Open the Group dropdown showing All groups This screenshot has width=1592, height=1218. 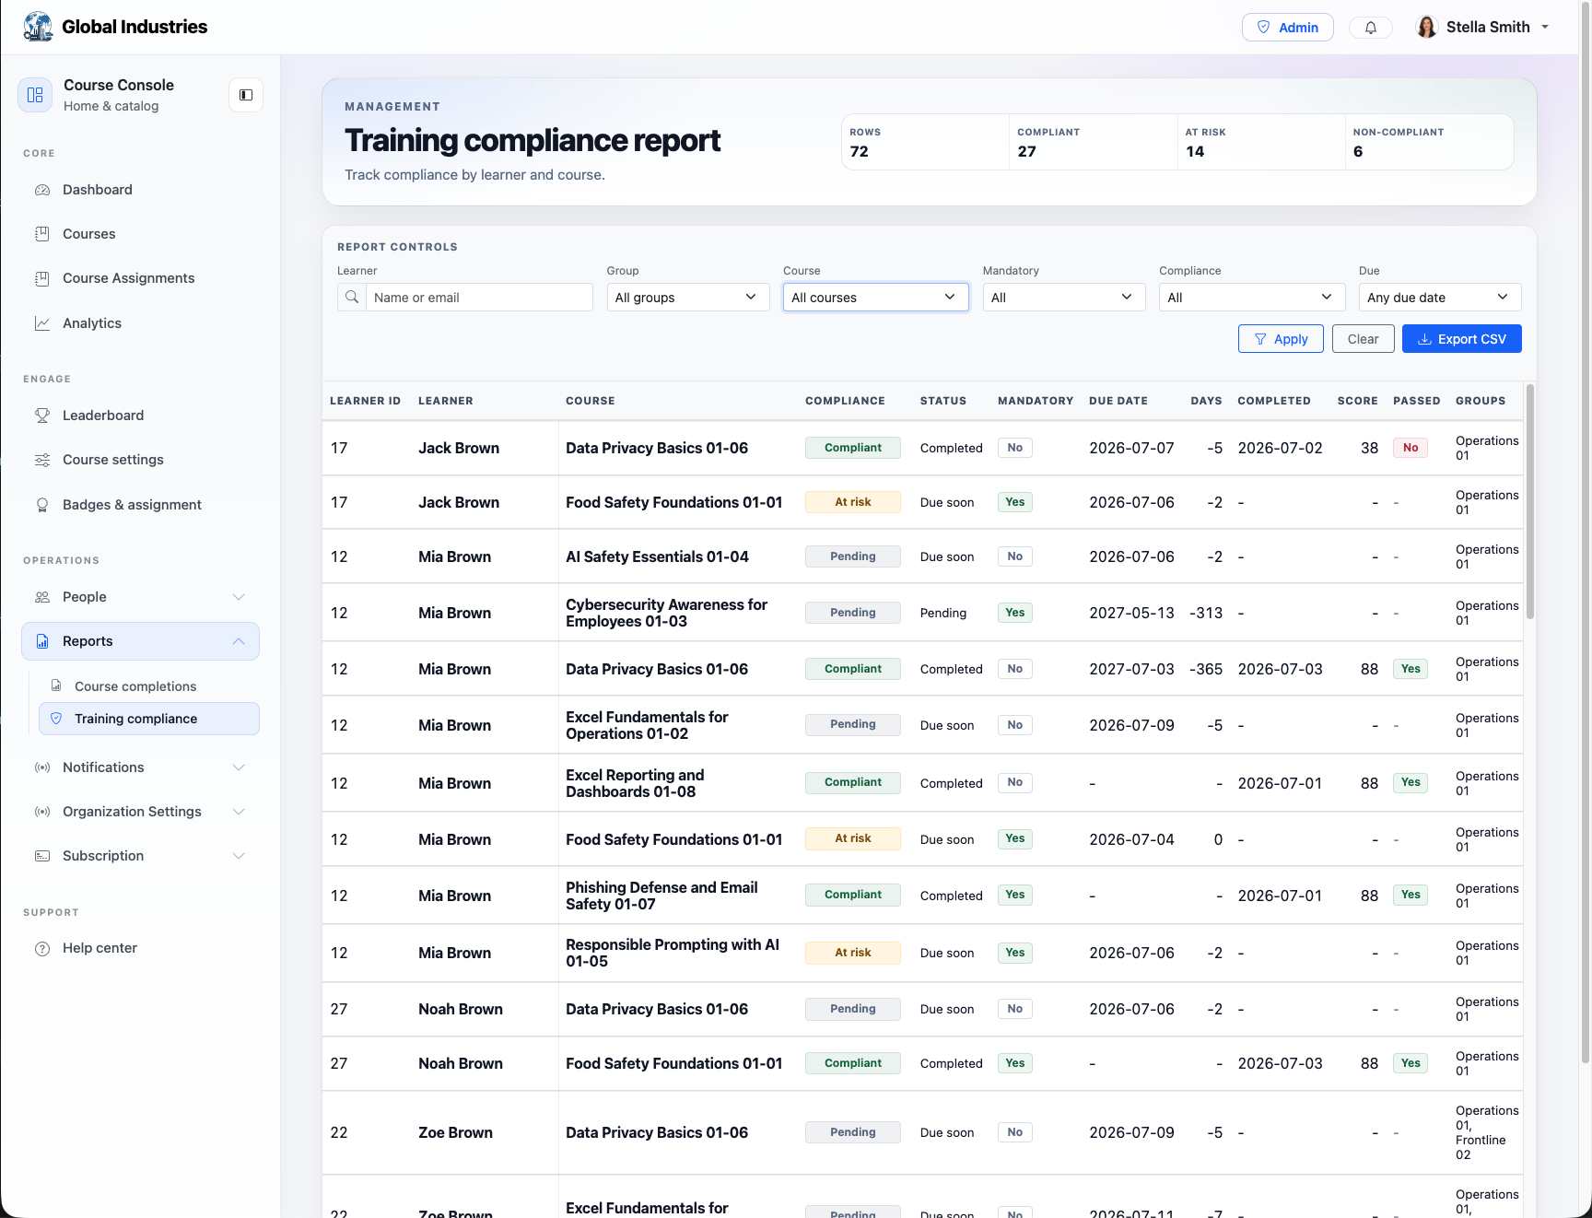tap(688, 298)
